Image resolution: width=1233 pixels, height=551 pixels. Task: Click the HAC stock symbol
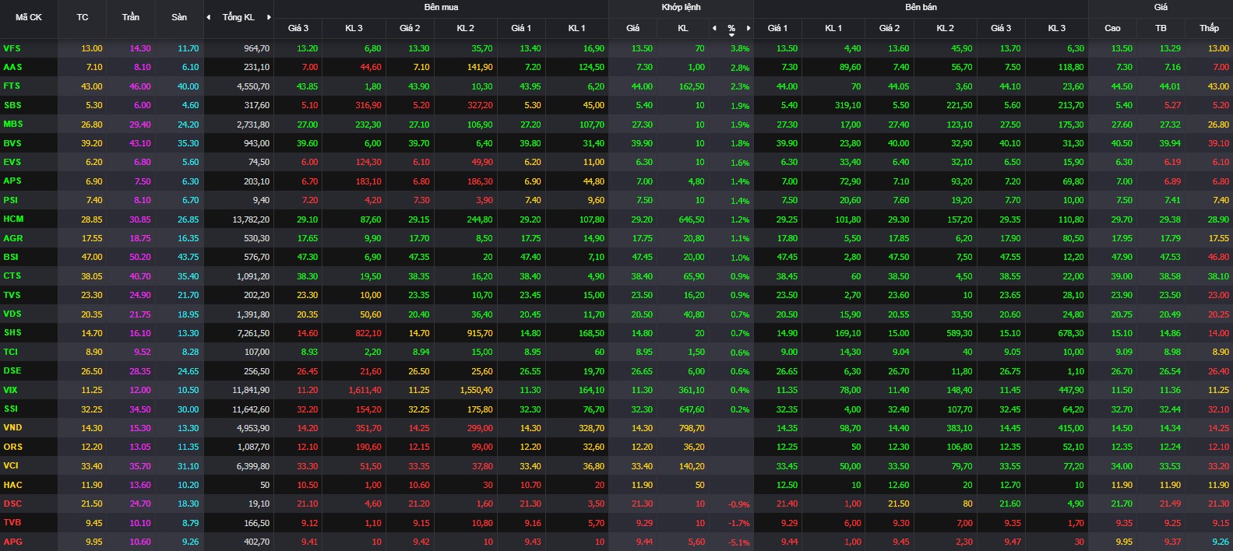(x=12, y=485)
